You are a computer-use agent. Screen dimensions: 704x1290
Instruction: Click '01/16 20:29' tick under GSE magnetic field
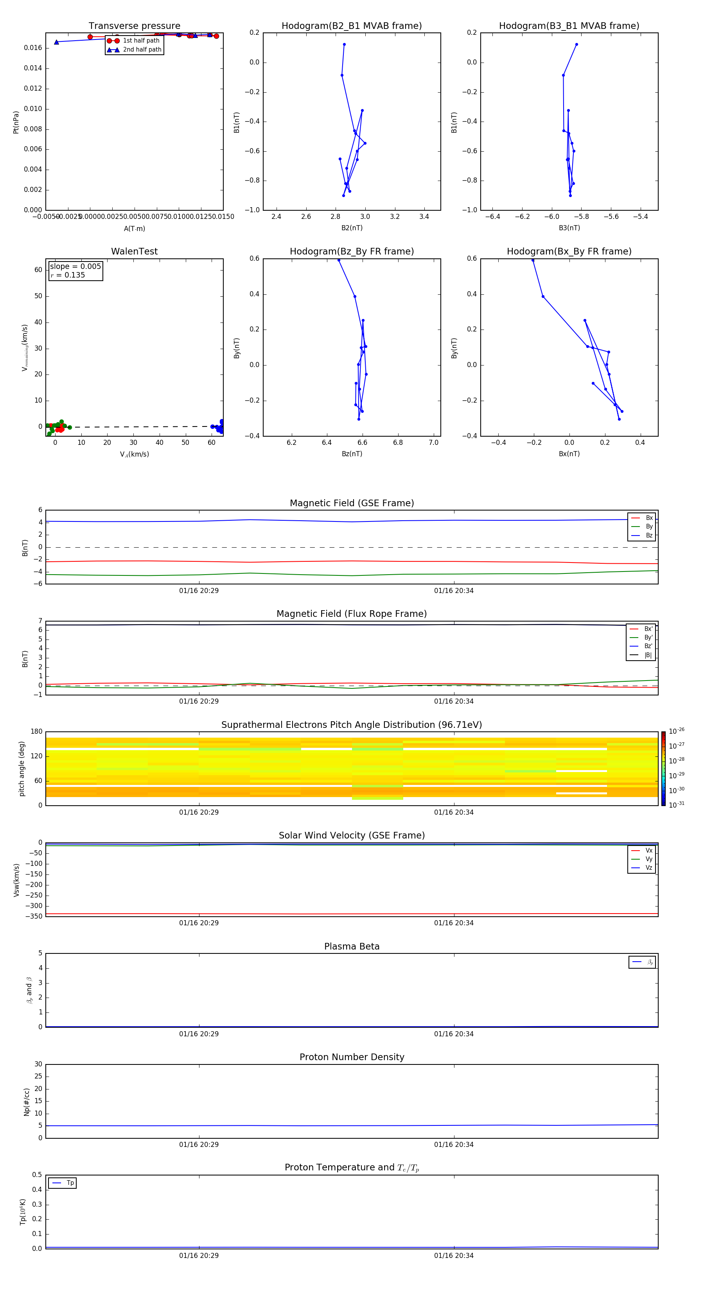(x=199, y=591)
